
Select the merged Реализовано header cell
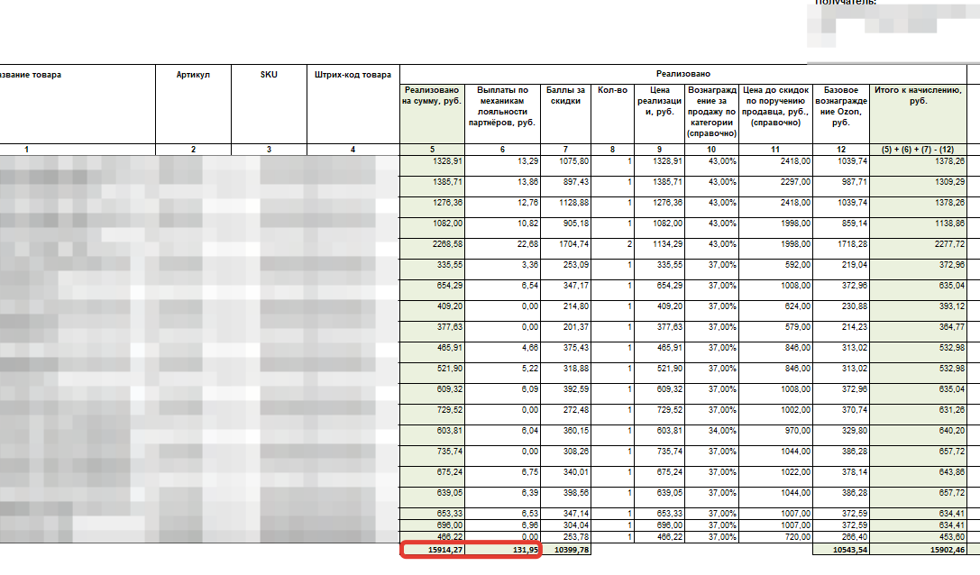pos(682,74)
